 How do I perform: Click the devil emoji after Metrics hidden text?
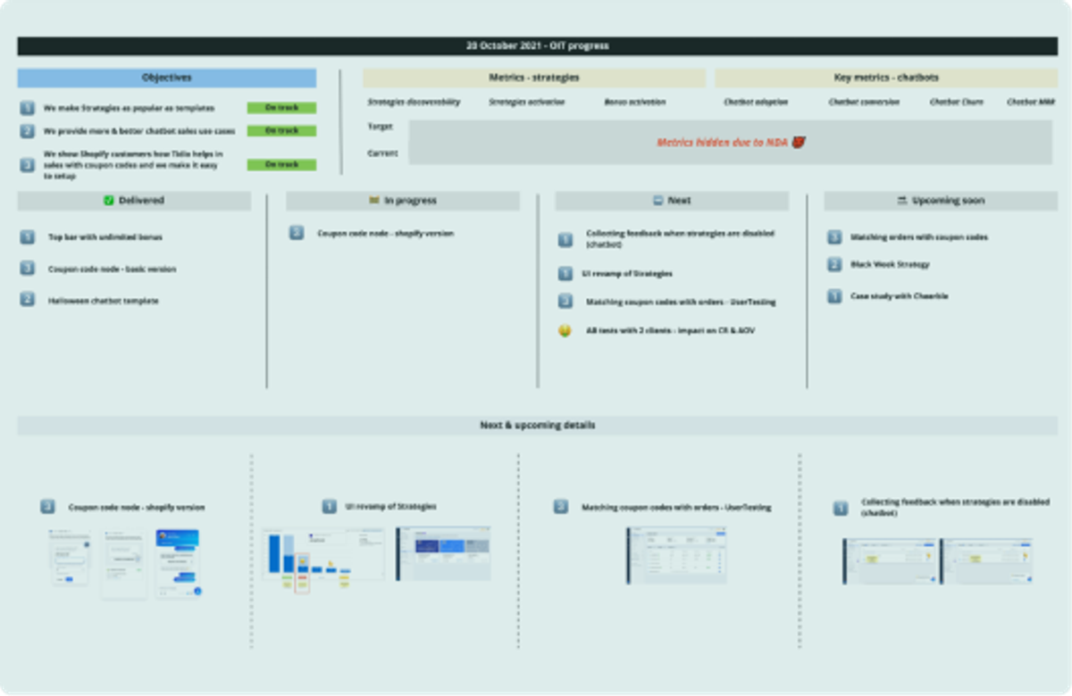pyautogui.click(x=798, y=141)
